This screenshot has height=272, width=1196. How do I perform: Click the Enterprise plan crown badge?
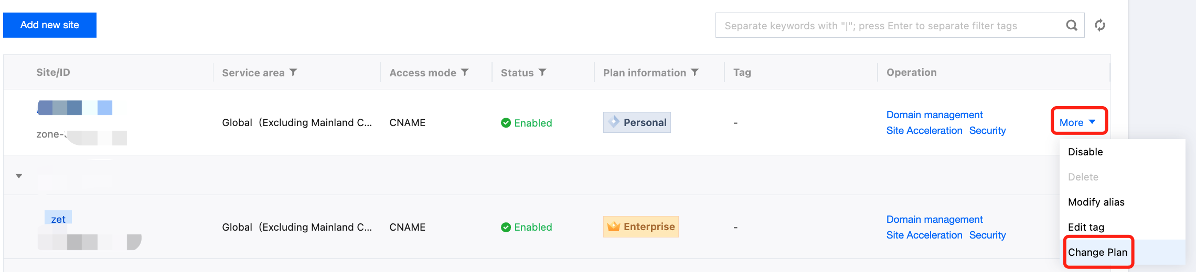coord(640,226)
